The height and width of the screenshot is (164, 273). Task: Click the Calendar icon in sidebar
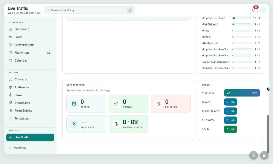pyautogui.click(x=10, y=60)
